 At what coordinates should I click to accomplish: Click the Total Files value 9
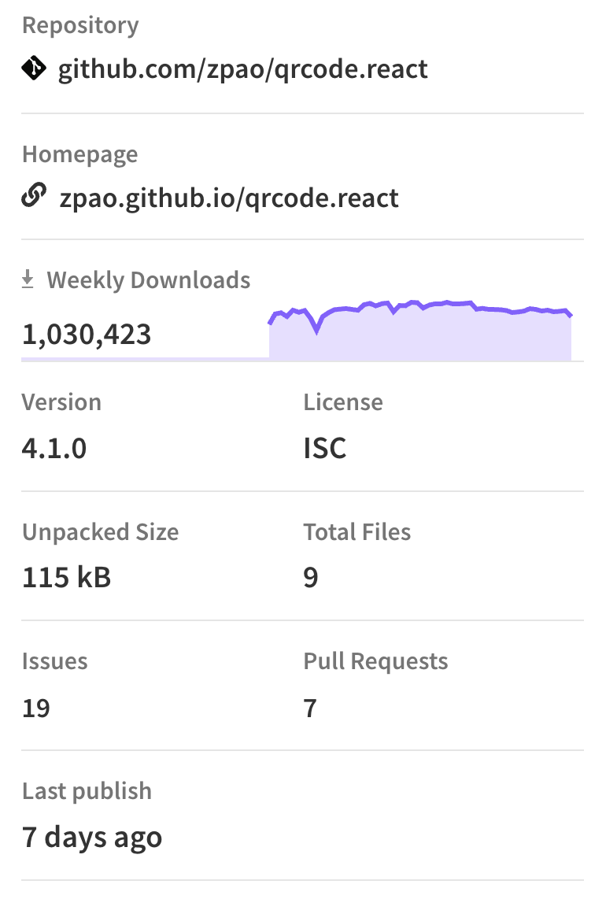click(311, 577)
